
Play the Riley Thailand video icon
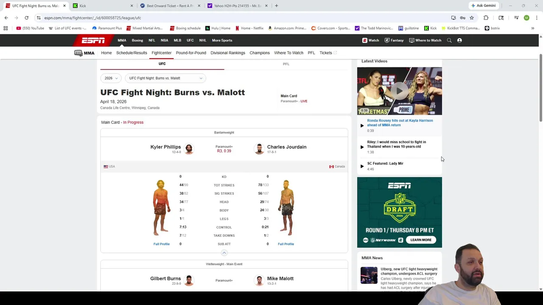(362, 147)
